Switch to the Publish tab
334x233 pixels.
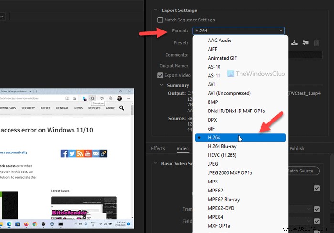[x=297, y=148]
